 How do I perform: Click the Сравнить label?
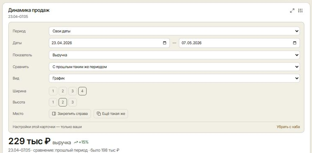(x=21, y=67)
